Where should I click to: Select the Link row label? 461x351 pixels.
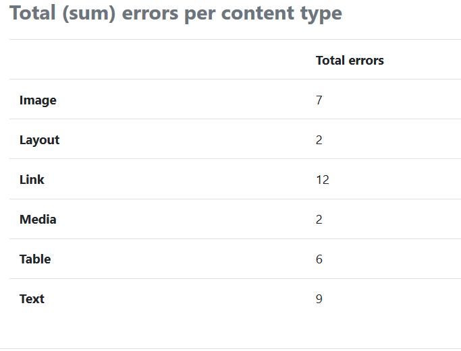pyautogui.click(x=32, y=180)
